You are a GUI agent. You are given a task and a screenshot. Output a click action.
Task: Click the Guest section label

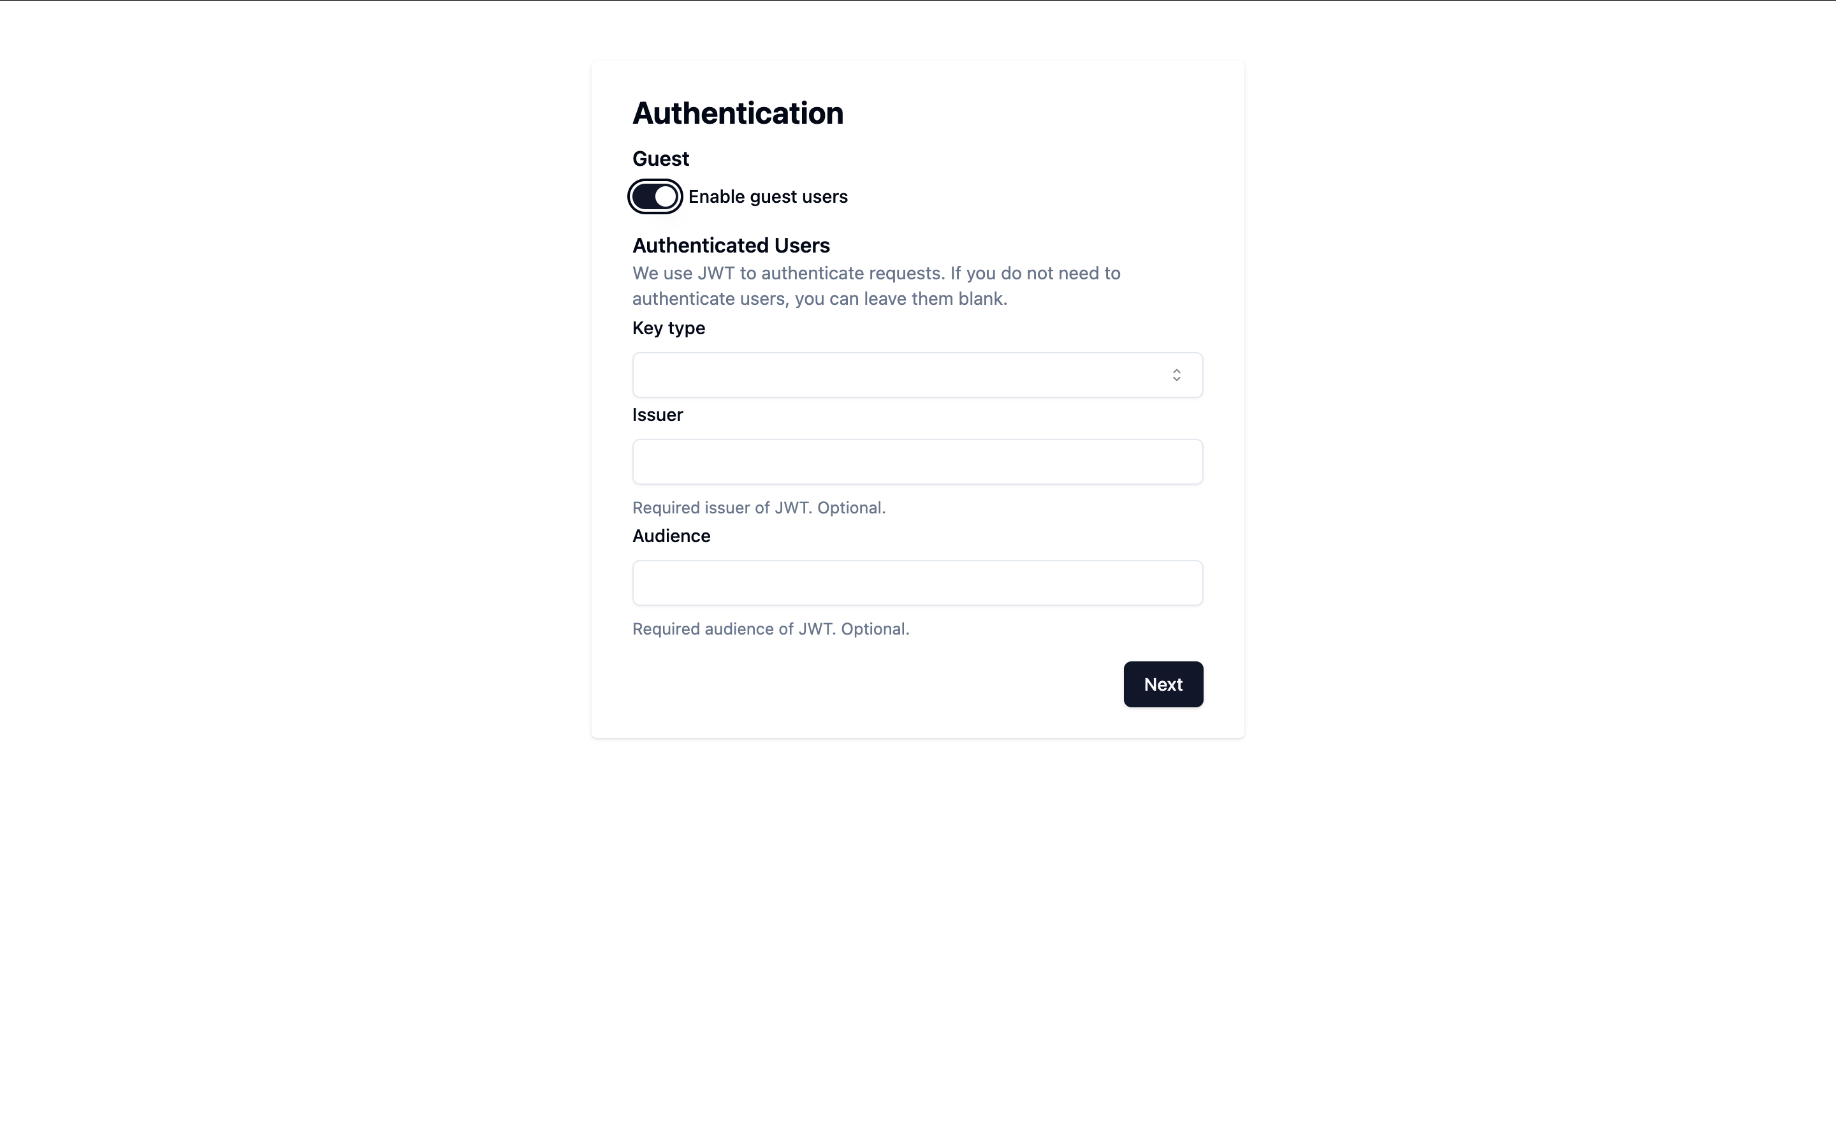[659, 159]
